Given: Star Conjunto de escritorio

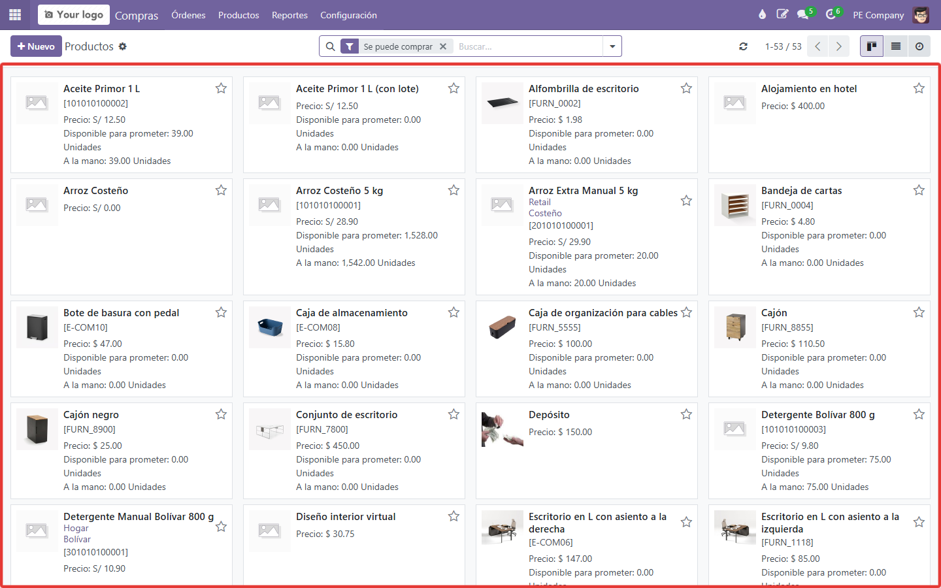Looking at the screenshot, I should click(454, 414).
